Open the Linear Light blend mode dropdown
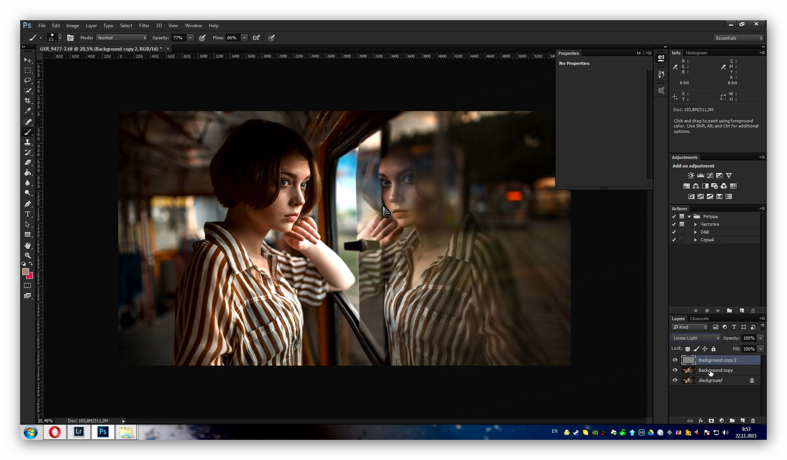 (696, 338)
